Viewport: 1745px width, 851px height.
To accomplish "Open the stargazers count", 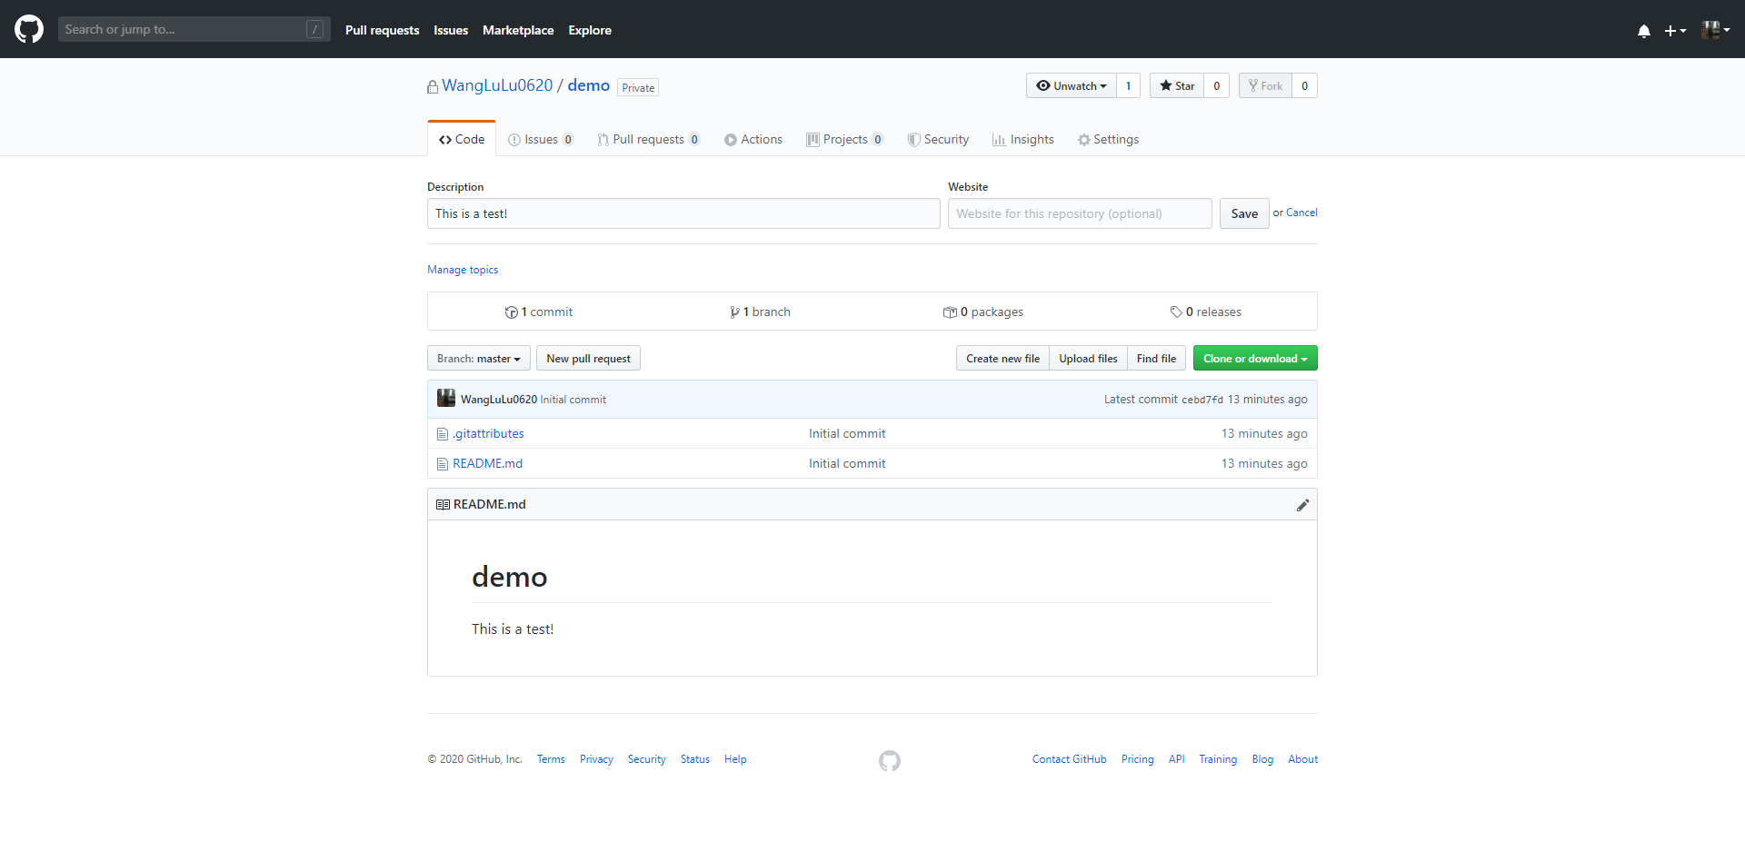I will pos(1217,85).
